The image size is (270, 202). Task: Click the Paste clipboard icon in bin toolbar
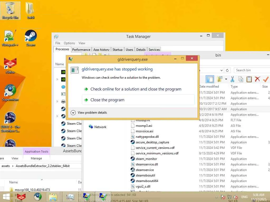point(249,79)
